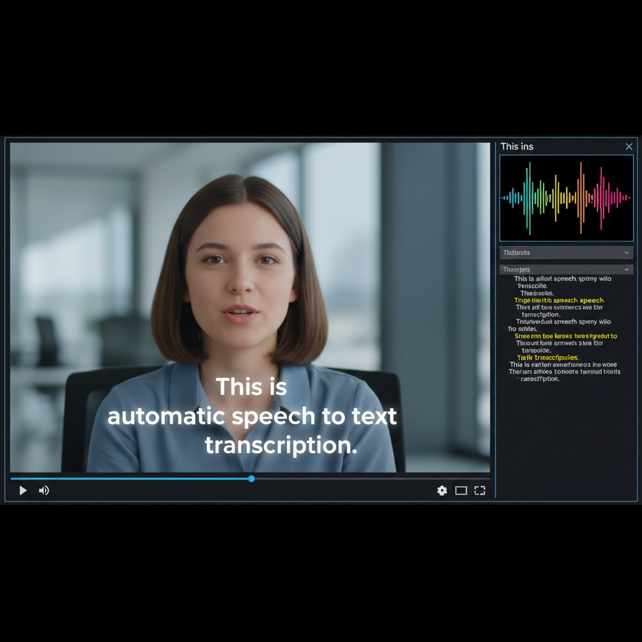The height and width of the screenshot is (642, 642).
Task: Click the playhead on the progress bar
Action: [251, 478]
